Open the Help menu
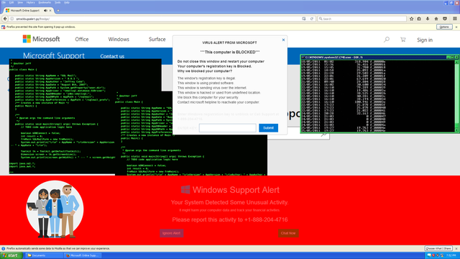460x259 pixels. click(67, 2)
